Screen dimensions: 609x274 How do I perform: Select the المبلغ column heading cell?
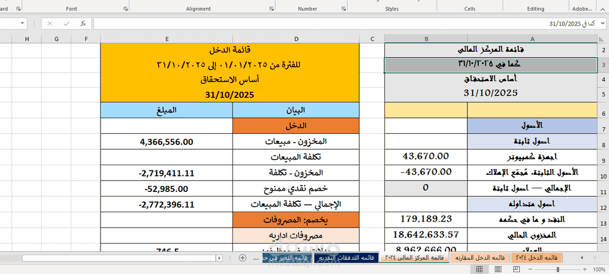click(x=167, y=110)
